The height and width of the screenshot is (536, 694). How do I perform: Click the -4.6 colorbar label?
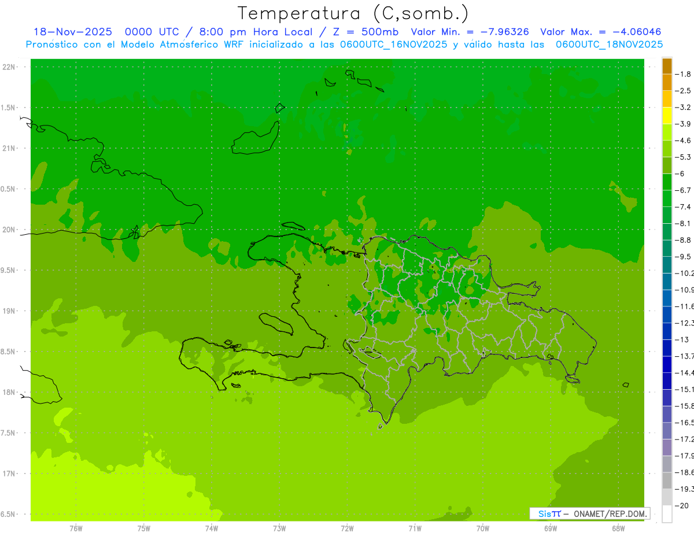pyautogui.click(x=684, y=141)
